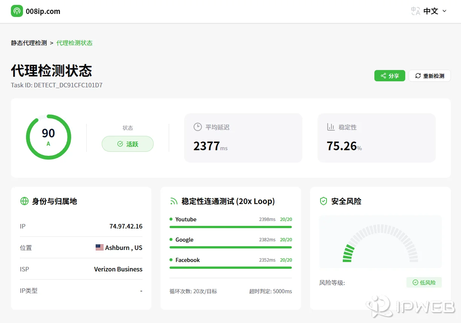Click the bar chart icon beside 稳定性
The width and height of the screenshot is (461, 323).
[x=331, y=127]
